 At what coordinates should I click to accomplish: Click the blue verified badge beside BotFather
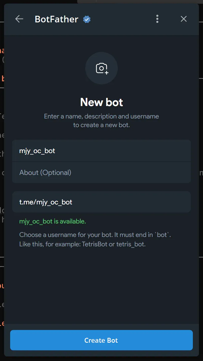(87, 19)
